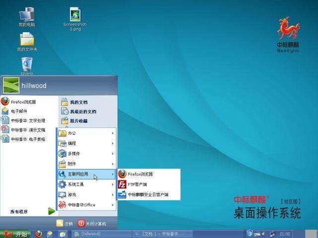Expand the 中标普华Office submenu
This screenshot has height=238, width=318.
coord(86,205)
